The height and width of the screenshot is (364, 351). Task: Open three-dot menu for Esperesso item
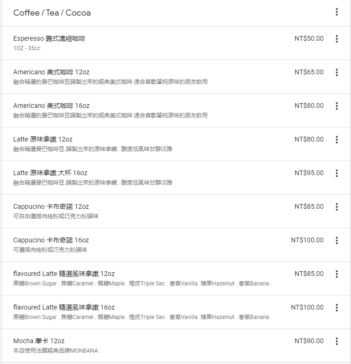pos(336,39)
